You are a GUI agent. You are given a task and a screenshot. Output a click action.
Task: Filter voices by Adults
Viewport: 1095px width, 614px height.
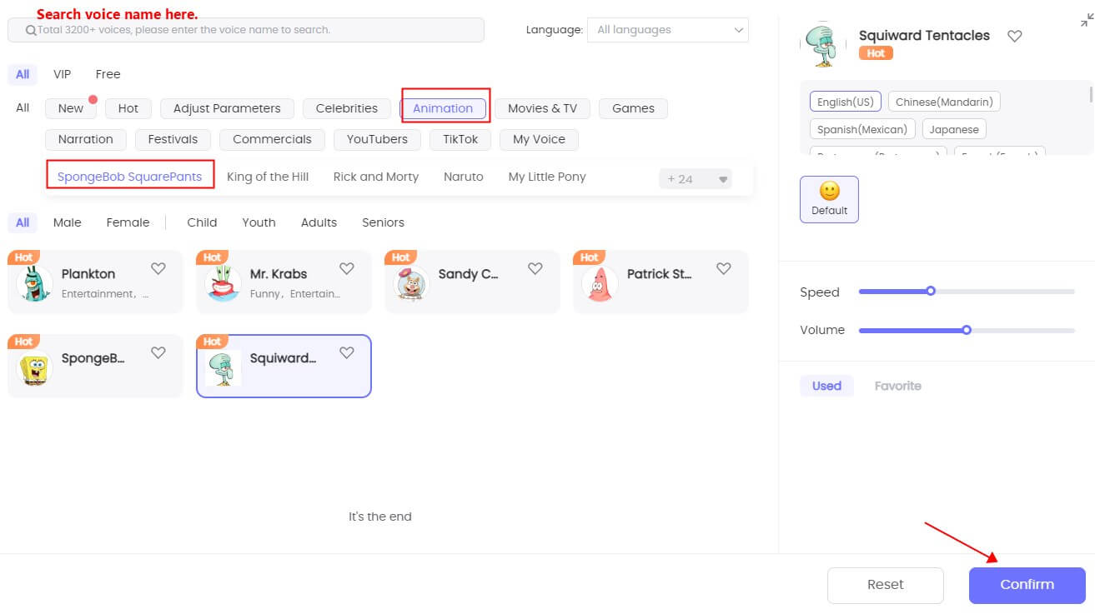(319, 222)
